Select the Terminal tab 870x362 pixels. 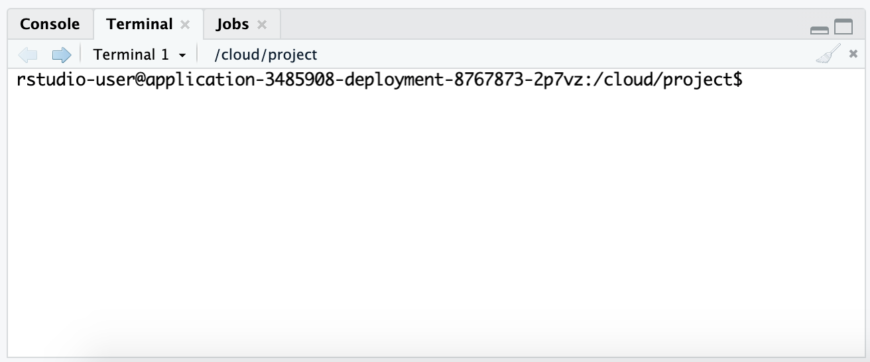click(x=139, y=25)
